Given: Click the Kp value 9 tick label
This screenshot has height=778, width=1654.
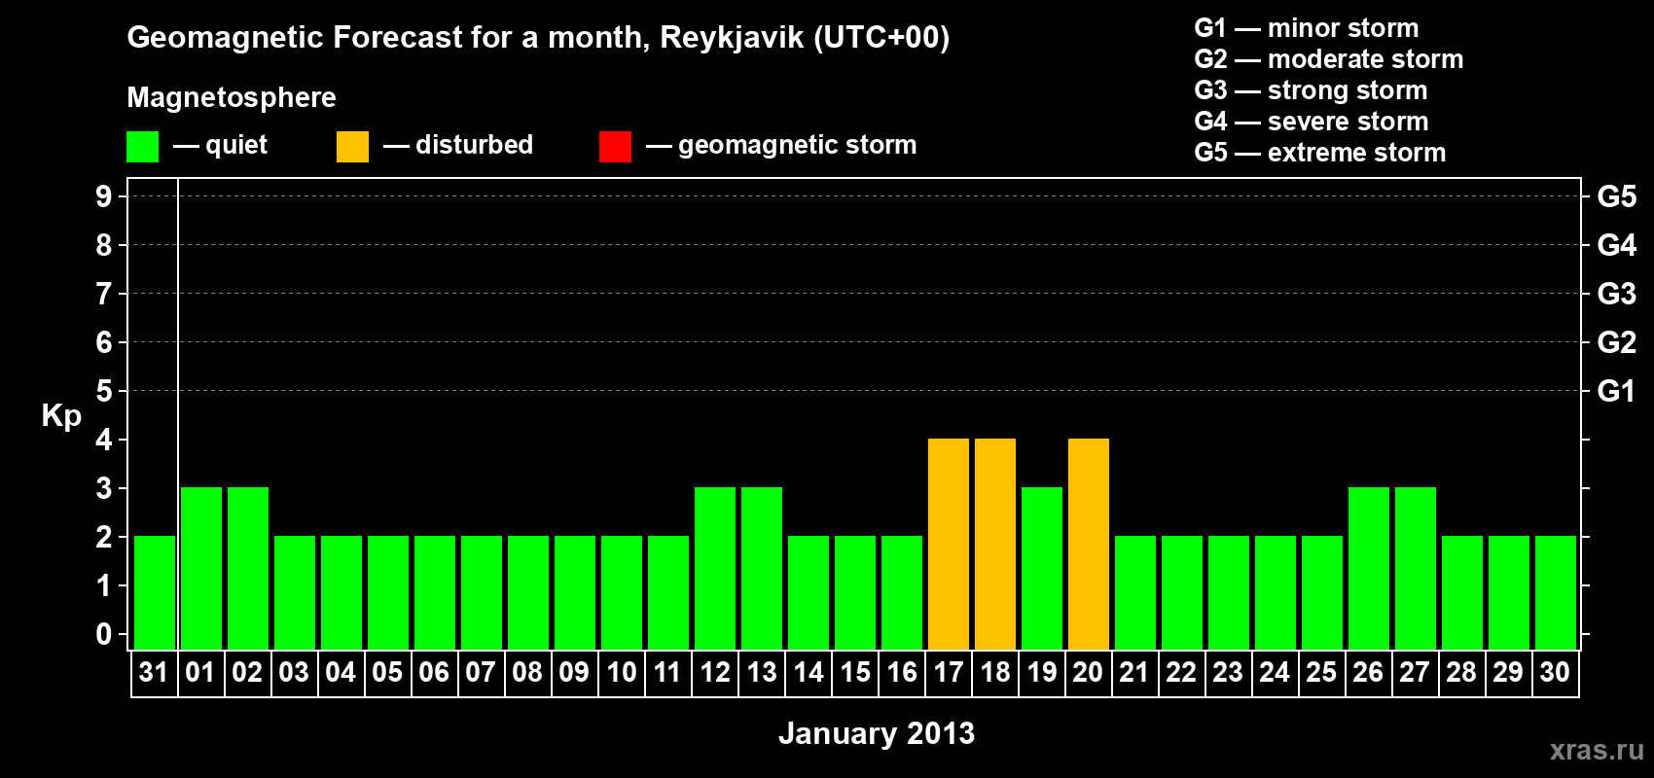Looking at the screenshot, I should 104,196.
